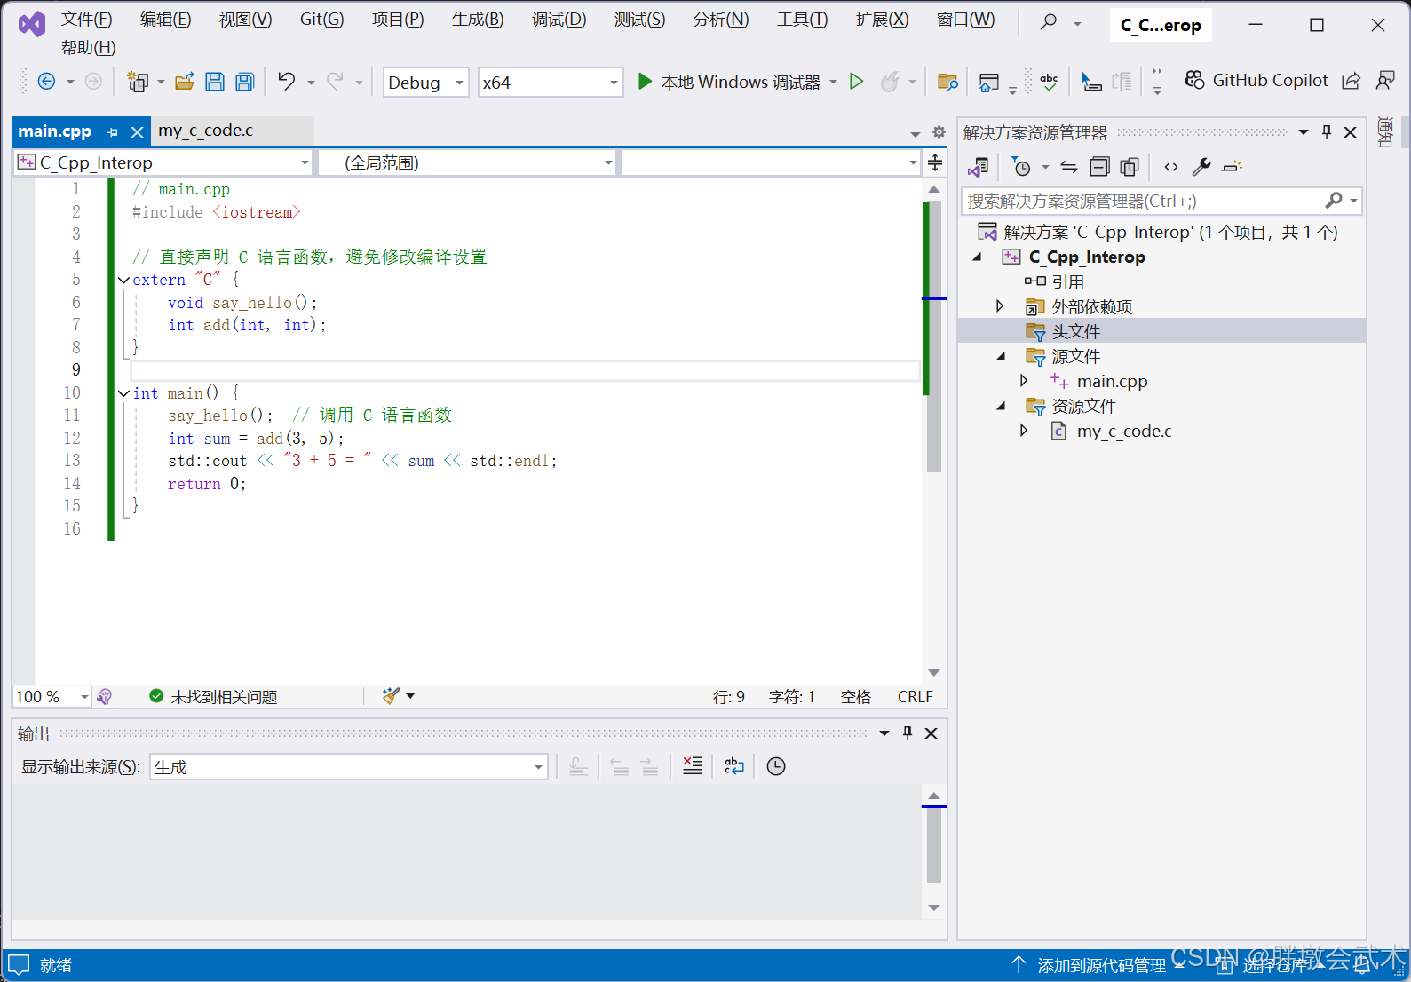Open the x64 platform dropdown

point(550,83)
